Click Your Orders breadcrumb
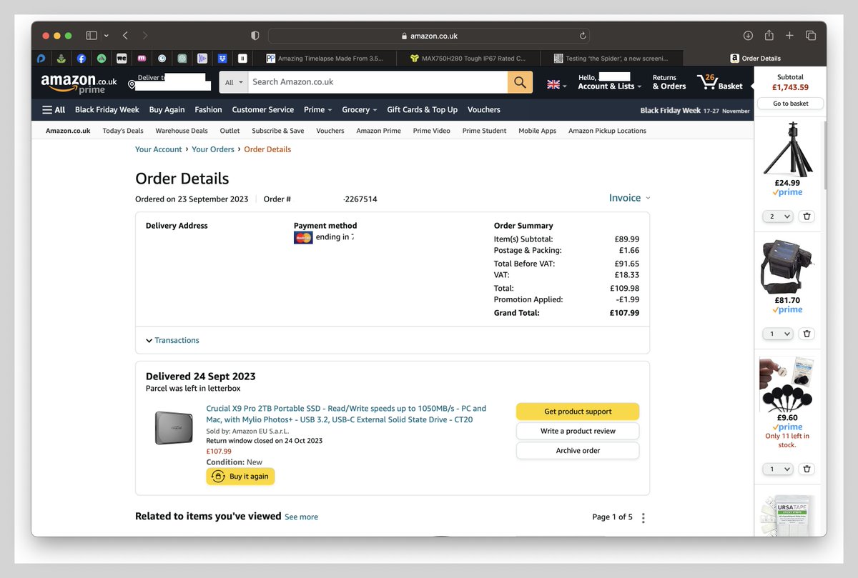Screen dimensions: 858x578 click(213, 149)
